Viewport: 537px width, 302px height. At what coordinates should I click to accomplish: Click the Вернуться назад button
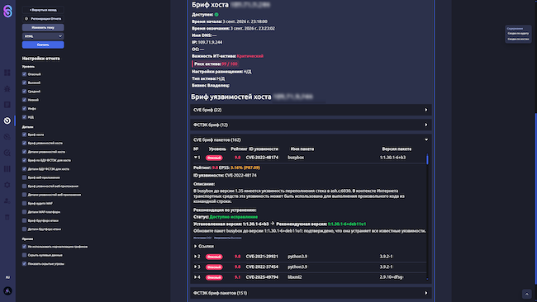point(43,10)
